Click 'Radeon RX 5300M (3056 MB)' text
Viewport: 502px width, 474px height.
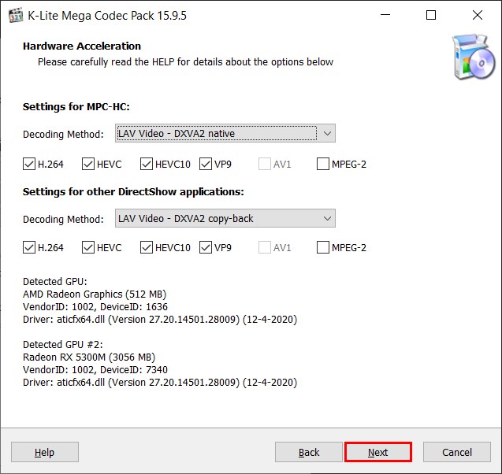click(89, 357)
